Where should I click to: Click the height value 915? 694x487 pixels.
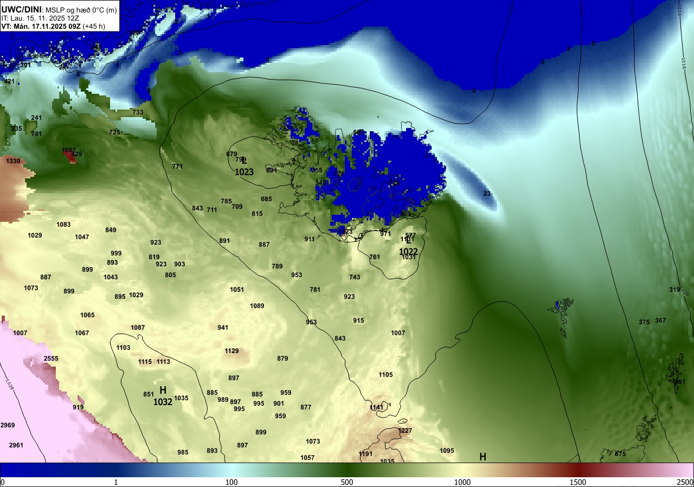coord(358,321)
